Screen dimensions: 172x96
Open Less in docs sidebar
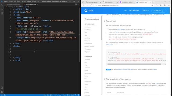click(x=86, y=33)
